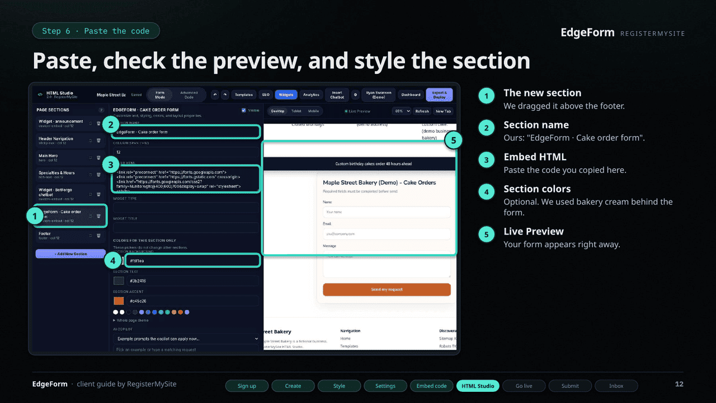The image size is (716, 403).
Task: Duplicate the Widget - announcement section
Action: pos(91,124)
